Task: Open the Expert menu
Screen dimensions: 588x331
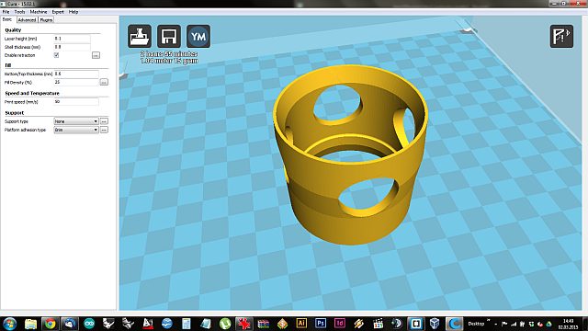Action: [x=58, y=12]
